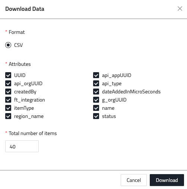
Task: Toggle the api_type checkbox
Action: (x=96, y=83)
